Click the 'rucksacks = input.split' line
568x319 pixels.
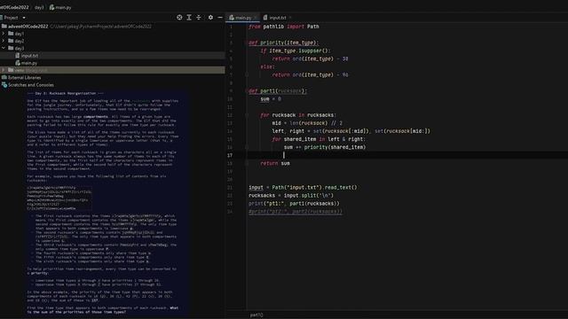click(x=291, y=195)
